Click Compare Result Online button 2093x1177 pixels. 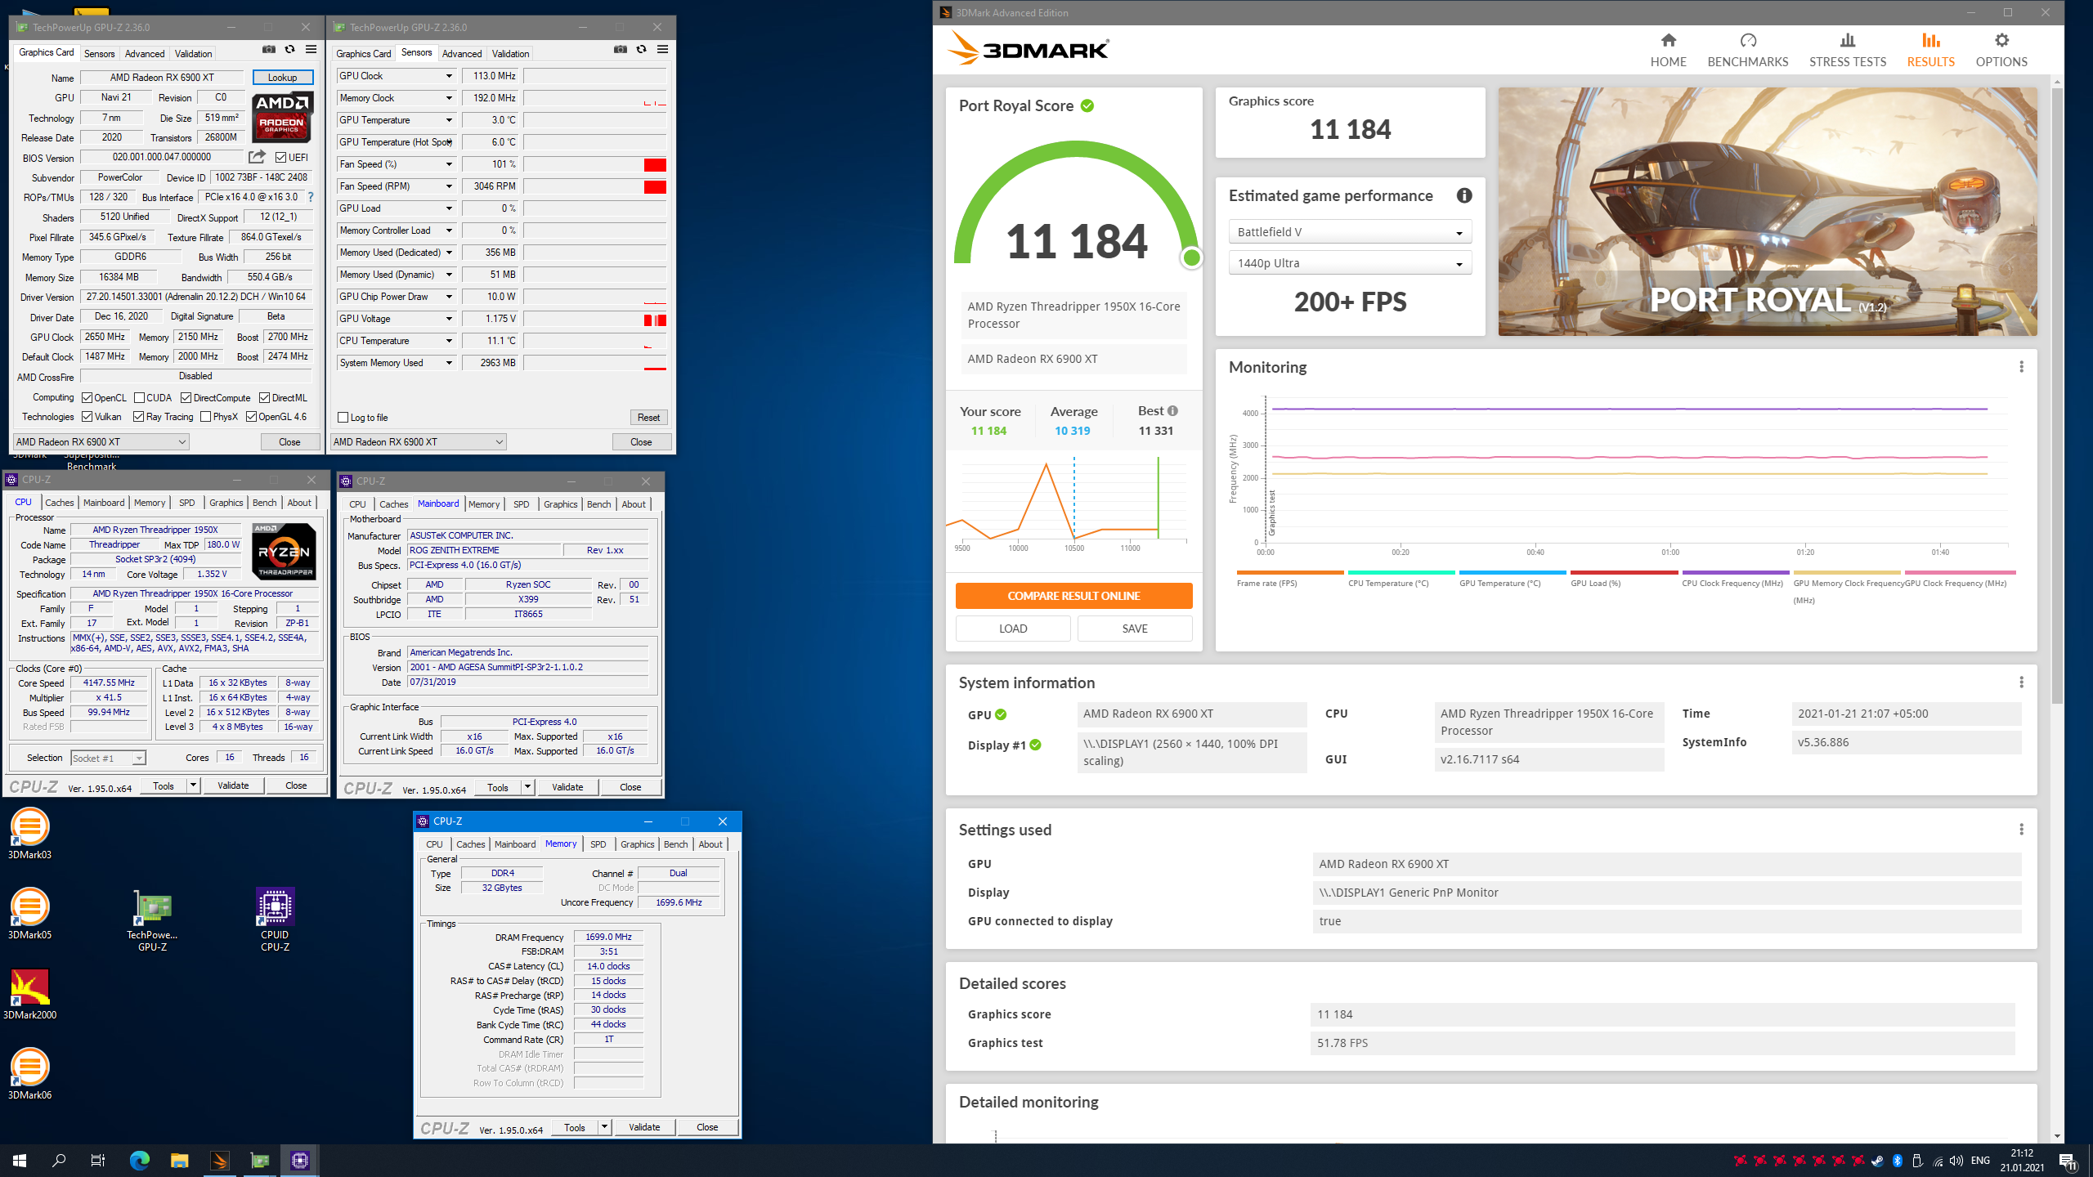pos(1073,596)
